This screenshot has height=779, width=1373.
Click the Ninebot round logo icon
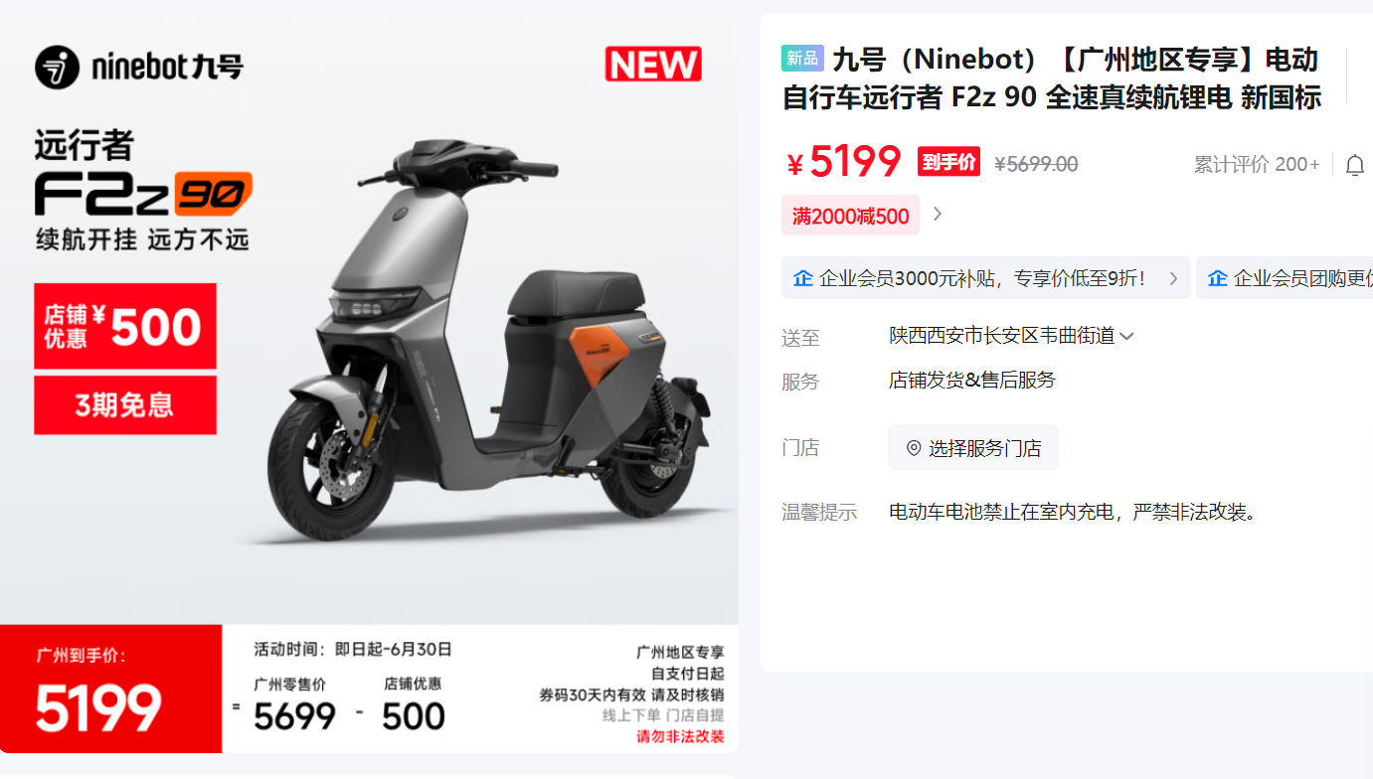click(x=57, y=67)
